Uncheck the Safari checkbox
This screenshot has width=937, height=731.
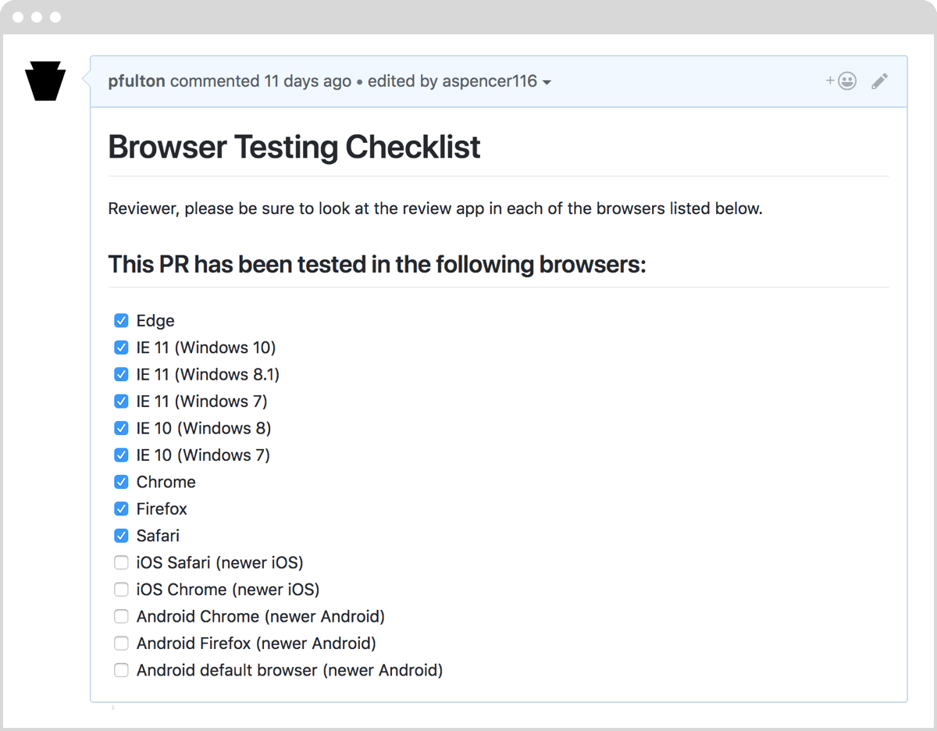click(x=121, y=535)
